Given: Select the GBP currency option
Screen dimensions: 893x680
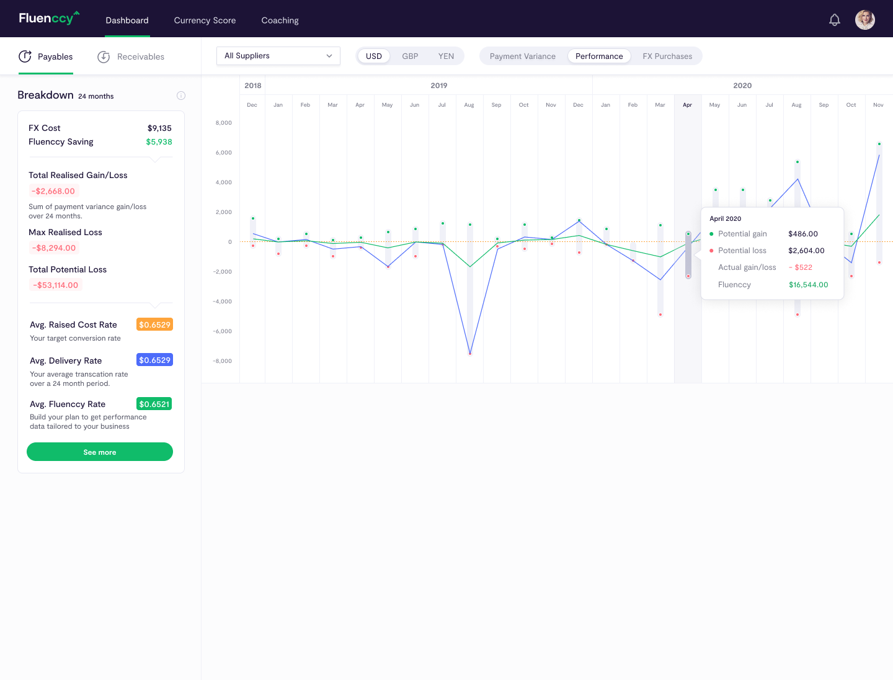Looking at the screenshot, I should pyautogui.click(x=410, y=56).
